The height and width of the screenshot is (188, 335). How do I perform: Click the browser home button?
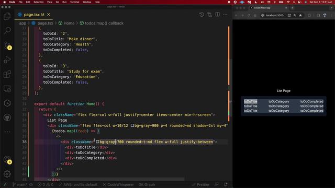(x=255, y=15)
